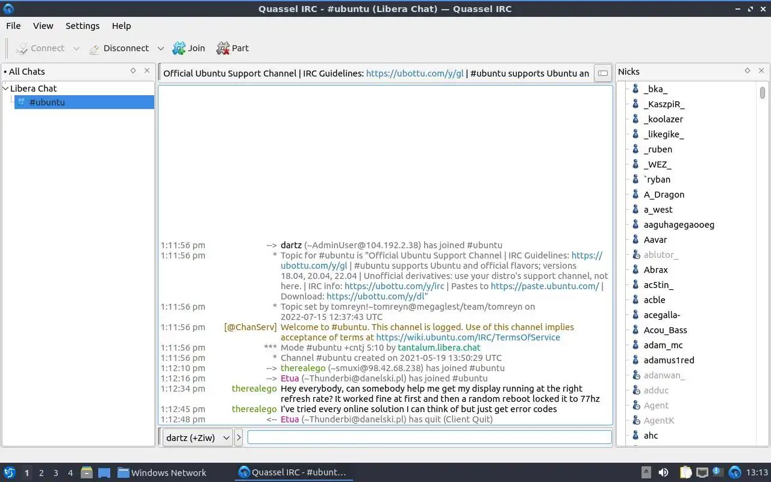This screenshot has height=482, width=771.
Task: Click the network icon in the system tray
Action: pyautogui.click(x=702, y=473)
